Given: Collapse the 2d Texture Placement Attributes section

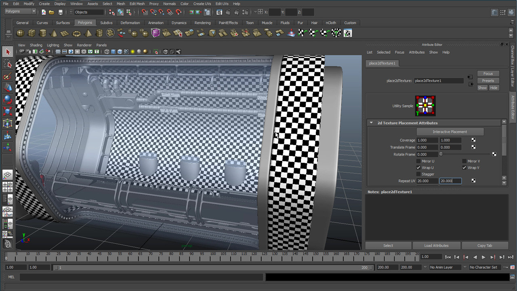Looking at the screenshot, I should pyautogui.click(x=371, y=123).
